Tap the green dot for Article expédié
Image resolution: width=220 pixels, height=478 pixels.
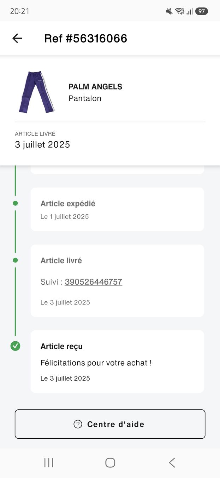(15, 203)
